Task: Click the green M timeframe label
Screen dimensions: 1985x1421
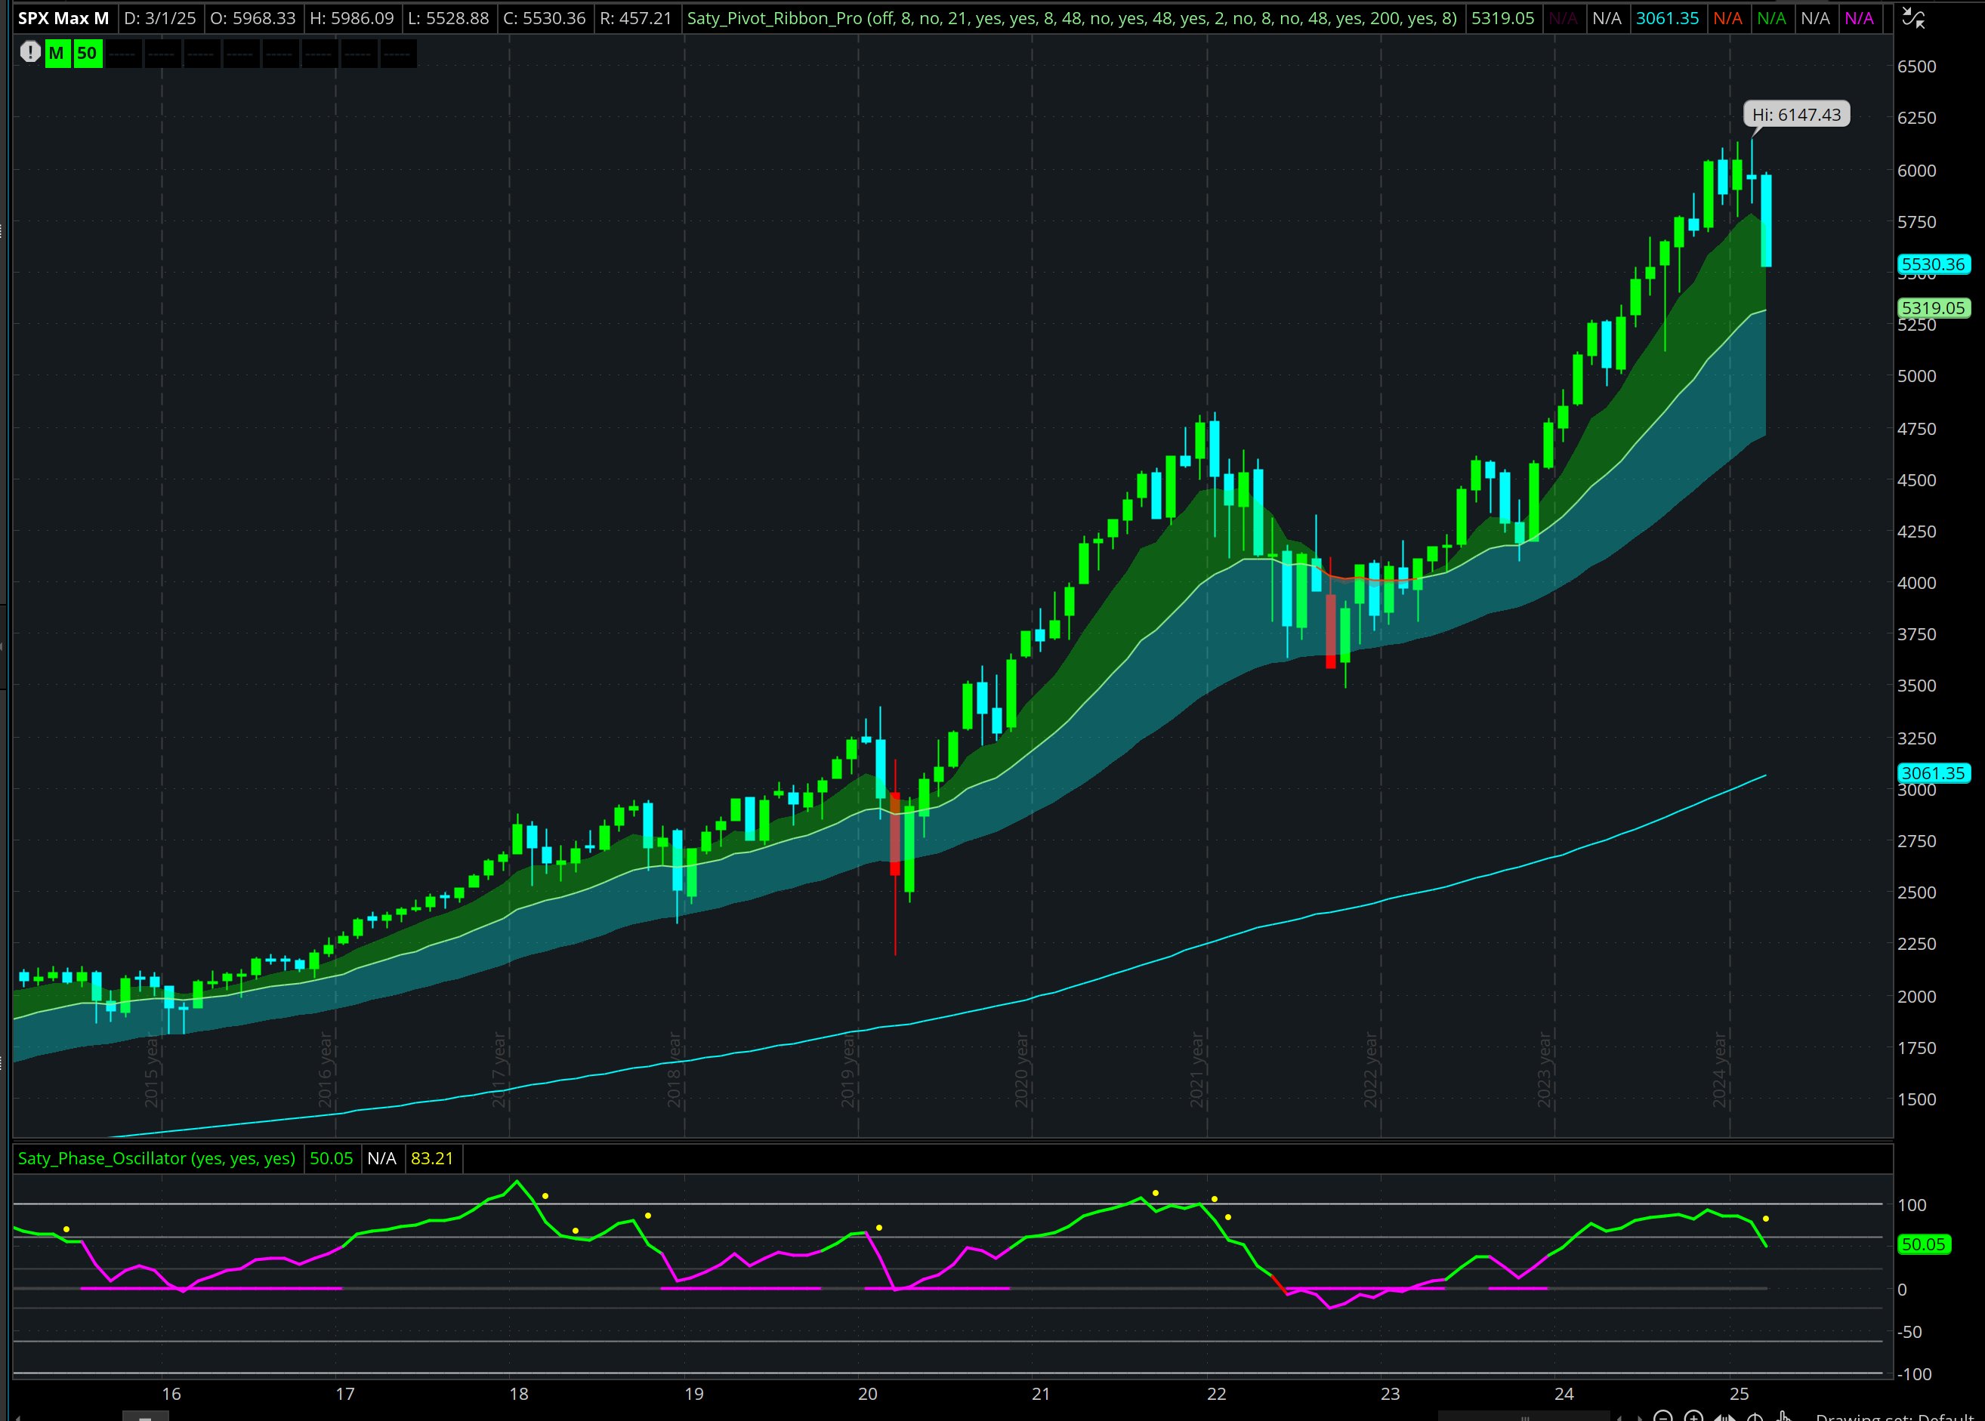Action: click(x=56, y=53)
